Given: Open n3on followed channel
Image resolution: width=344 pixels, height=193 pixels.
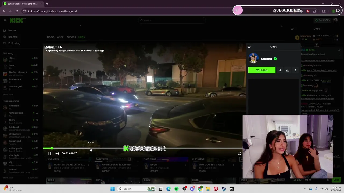Looking at the screenshot, I should tap(20, 60).
